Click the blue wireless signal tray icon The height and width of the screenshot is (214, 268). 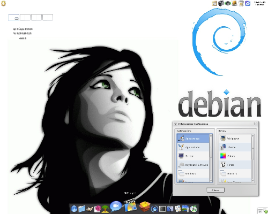tap(248, 3)
